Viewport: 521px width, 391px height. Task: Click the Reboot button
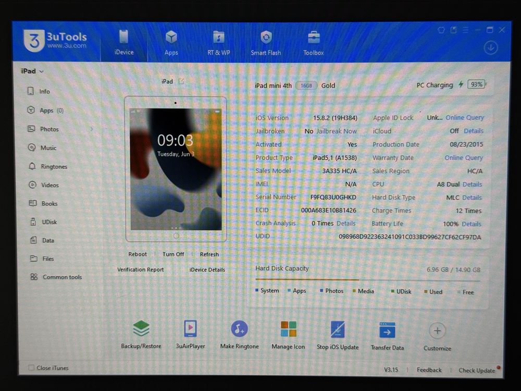coord(138,254)
